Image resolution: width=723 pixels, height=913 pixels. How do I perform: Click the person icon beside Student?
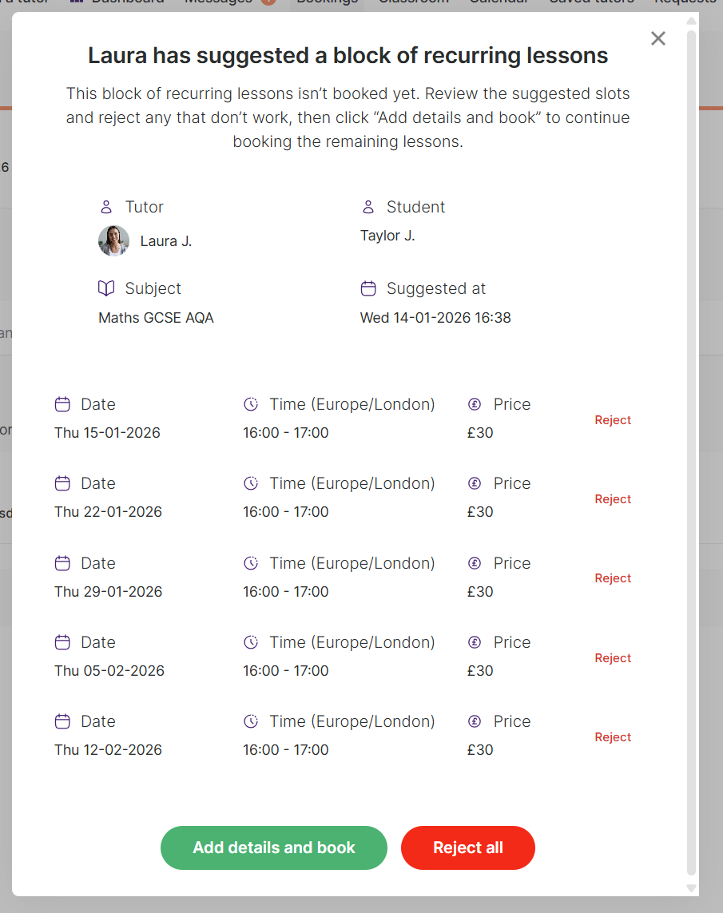368,207
